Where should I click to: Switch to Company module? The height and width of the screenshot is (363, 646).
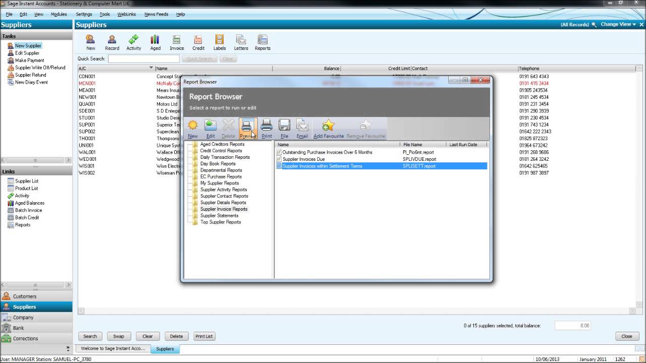coord(36,318)
